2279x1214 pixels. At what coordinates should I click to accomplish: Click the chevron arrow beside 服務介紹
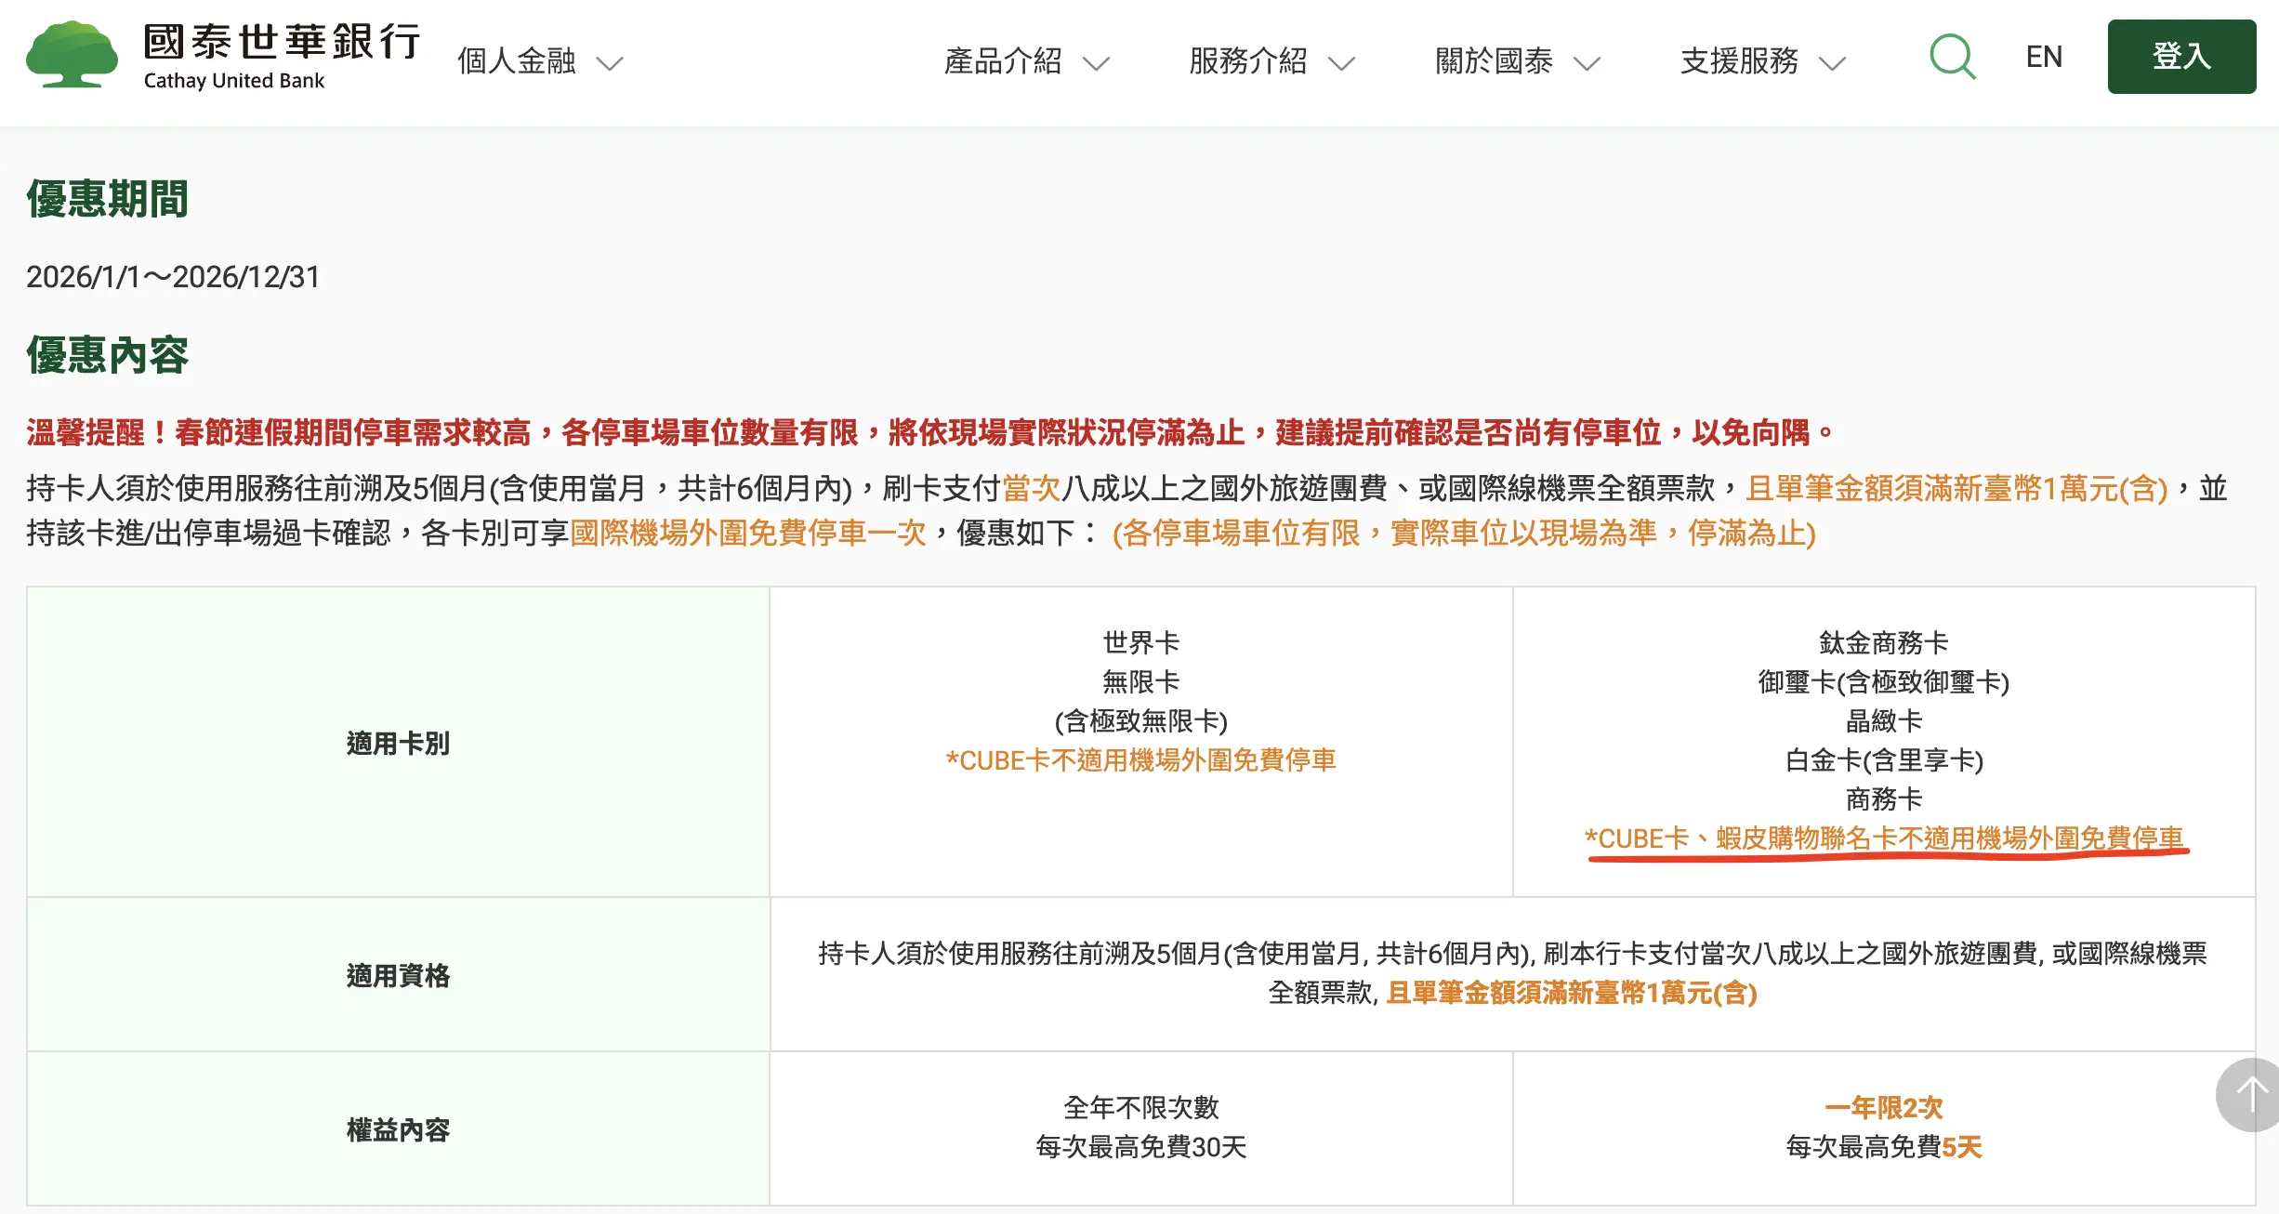(x=1341, y=63)
